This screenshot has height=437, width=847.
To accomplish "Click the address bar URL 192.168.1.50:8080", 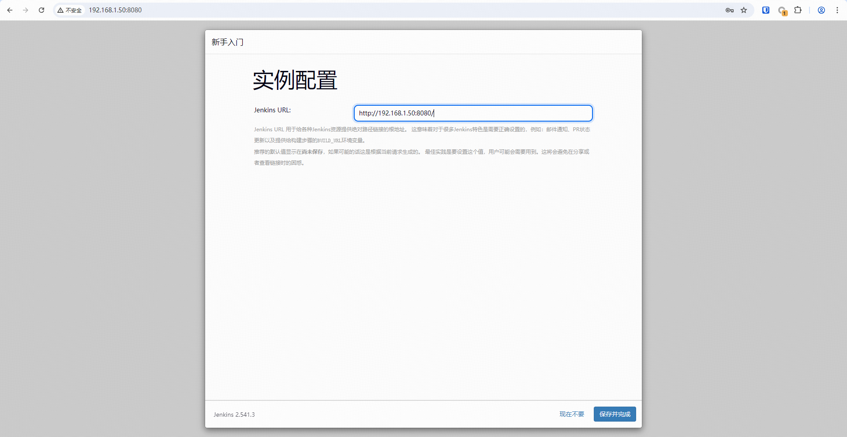I will (x=115, y=10).
